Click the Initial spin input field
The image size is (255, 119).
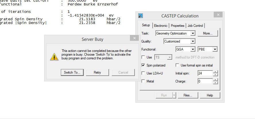tap(205, 73)
